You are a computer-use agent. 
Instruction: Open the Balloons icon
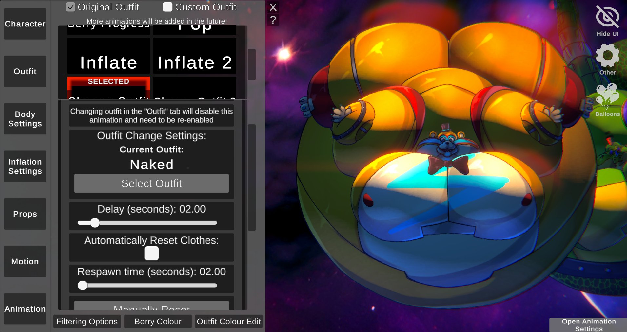607,96
